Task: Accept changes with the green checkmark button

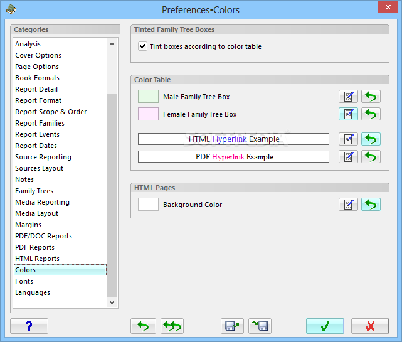Action: point(325,326)
